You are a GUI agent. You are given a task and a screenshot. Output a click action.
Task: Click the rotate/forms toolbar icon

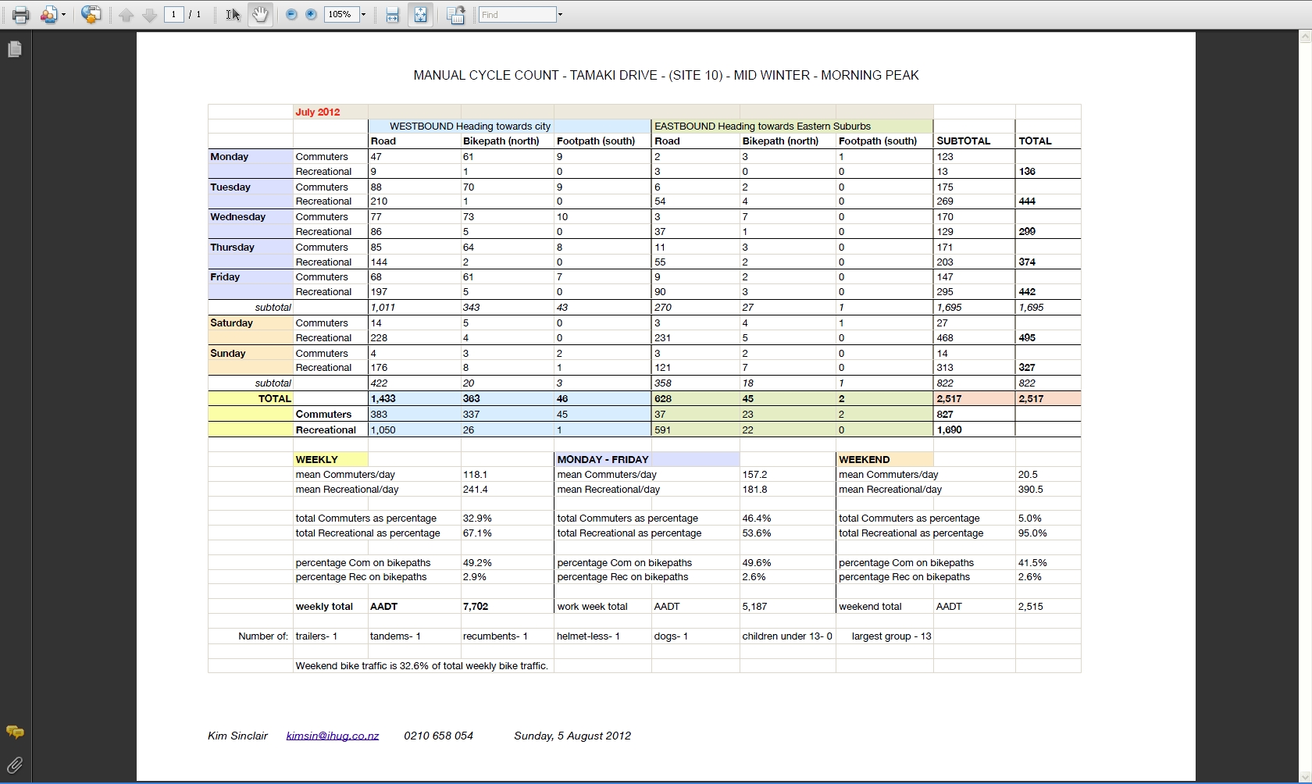[x=456, y=15]
